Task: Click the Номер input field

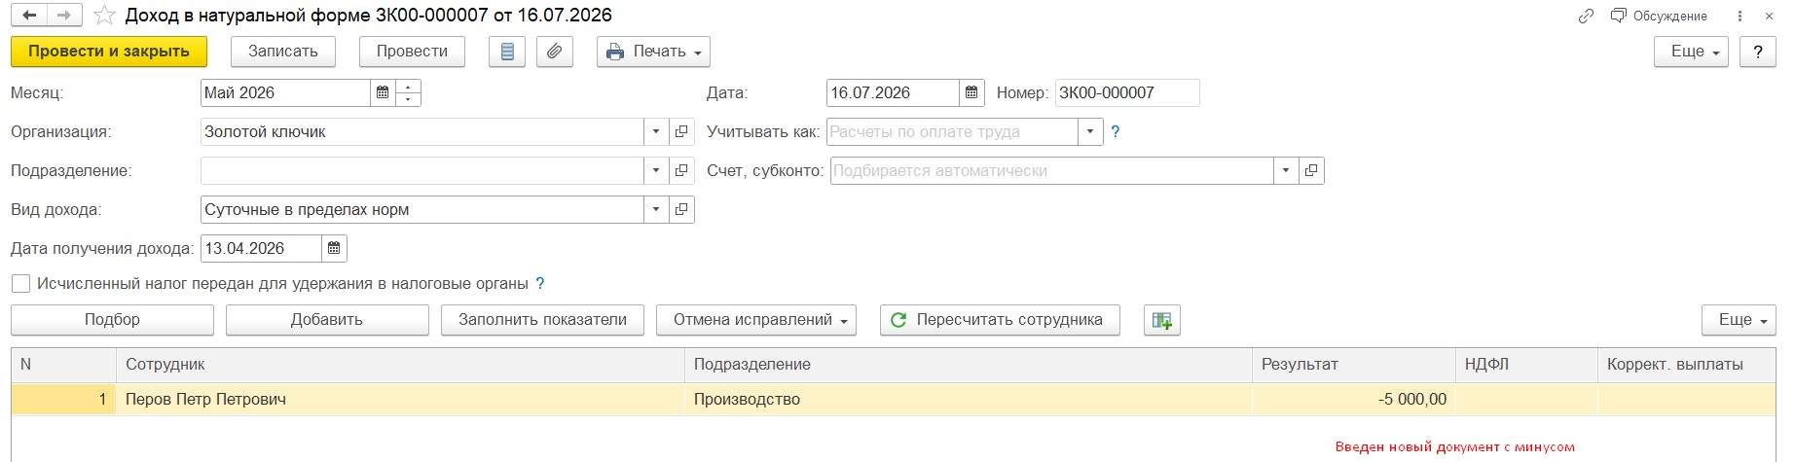Action: click(1127, 93)
